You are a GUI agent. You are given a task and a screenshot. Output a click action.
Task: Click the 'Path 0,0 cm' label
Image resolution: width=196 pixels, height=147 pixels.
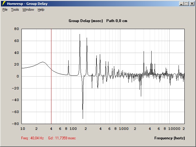[117, 21]
